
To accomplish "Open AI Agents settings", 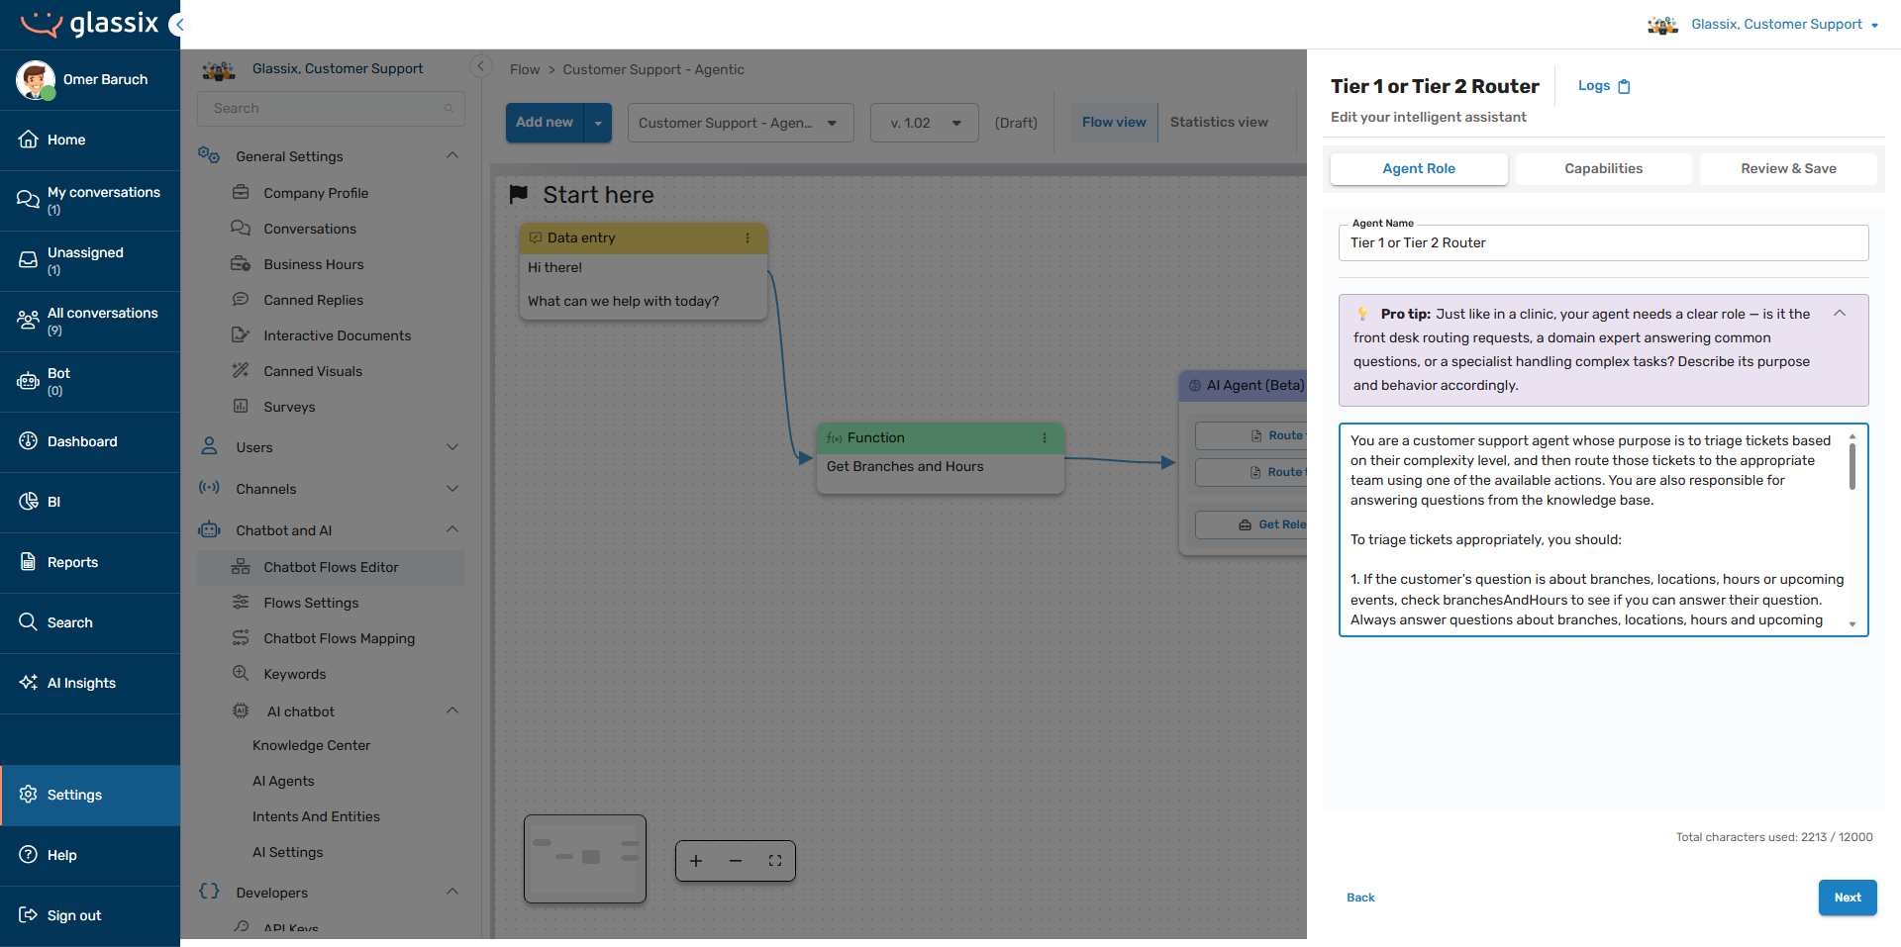I will click(283, 782).
